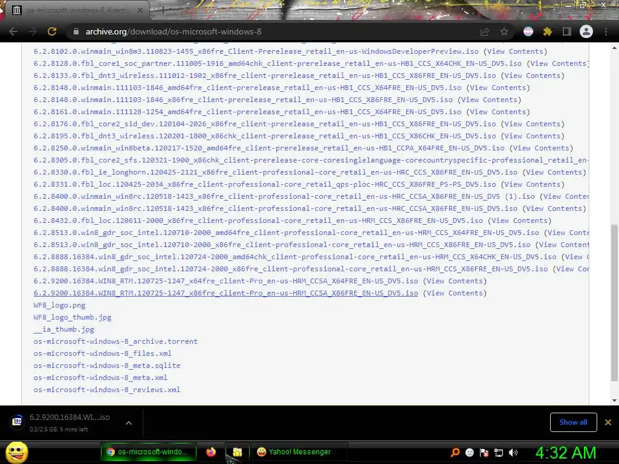
Task: Click the vertical page scrollbar thumb
Action: coord(614,303)
